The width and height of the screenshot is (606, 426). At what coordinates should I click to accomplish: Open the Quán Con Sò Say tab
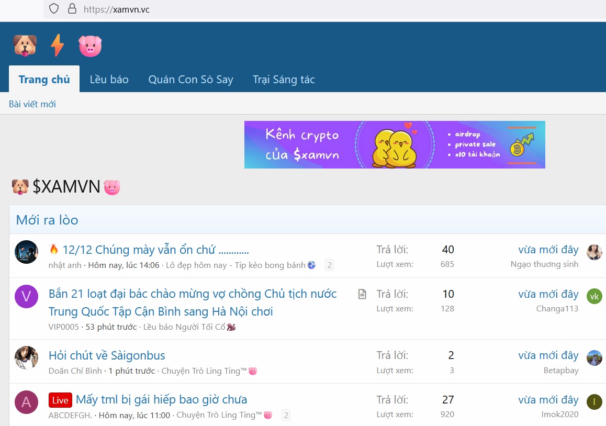(x=190, y=79)
